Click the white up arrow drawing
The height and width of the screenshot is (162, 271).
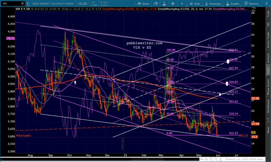pyautogui.click(x=75, y=82)
